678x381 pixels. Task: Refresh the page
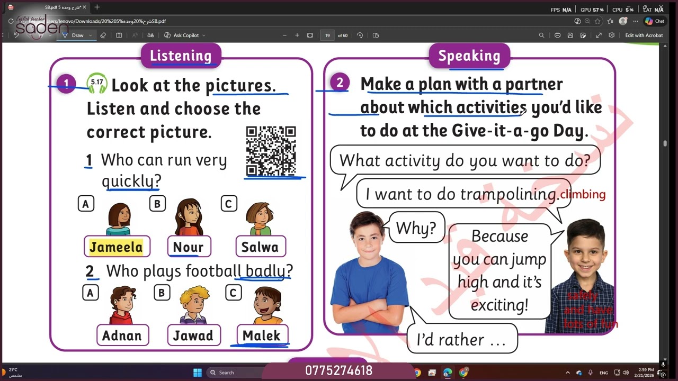11,21
